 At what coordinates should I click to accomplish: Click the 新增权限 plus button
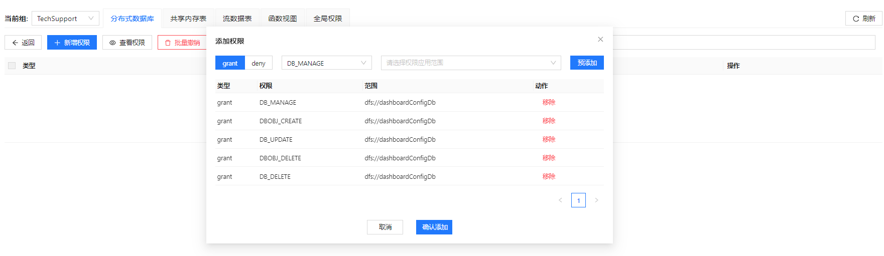[x=72, y=43]
